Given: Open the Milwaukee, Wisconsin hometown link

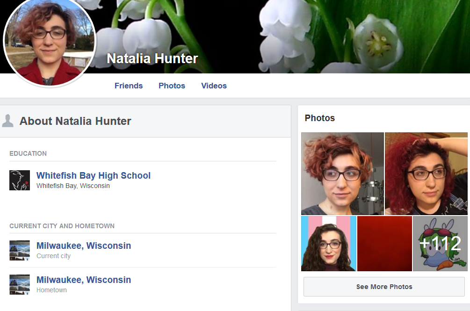Looking at the screenshot, I should 84,280.
